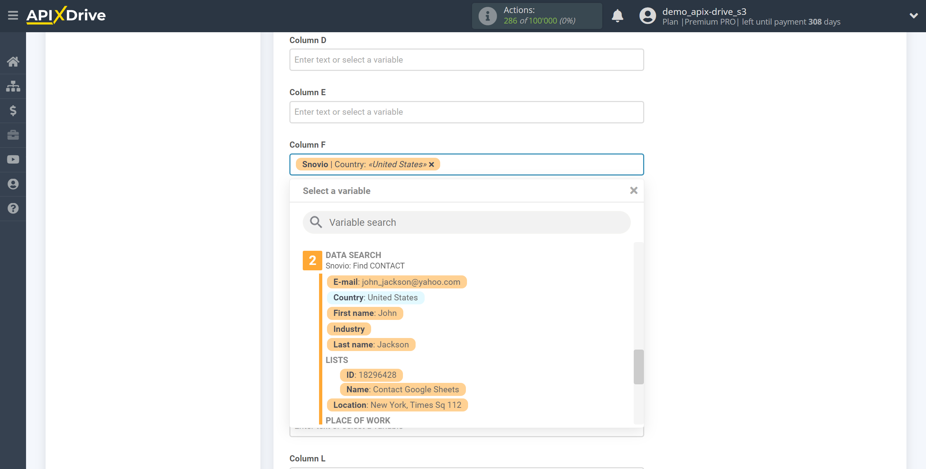
Task: Click the Column E input field
Action: 467,112
